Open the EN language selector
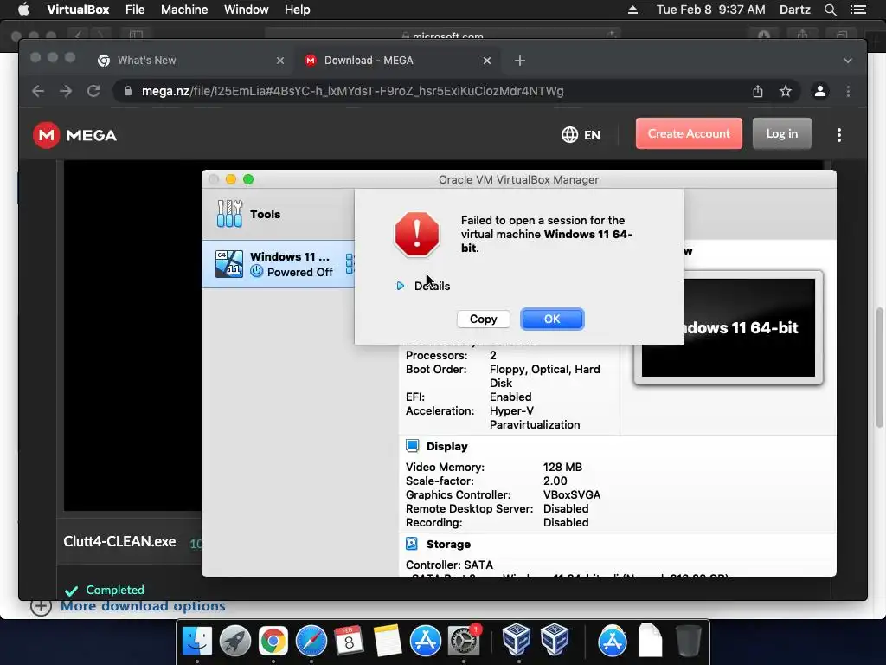The width and height of the screenshot is (886, 665). 581,134
